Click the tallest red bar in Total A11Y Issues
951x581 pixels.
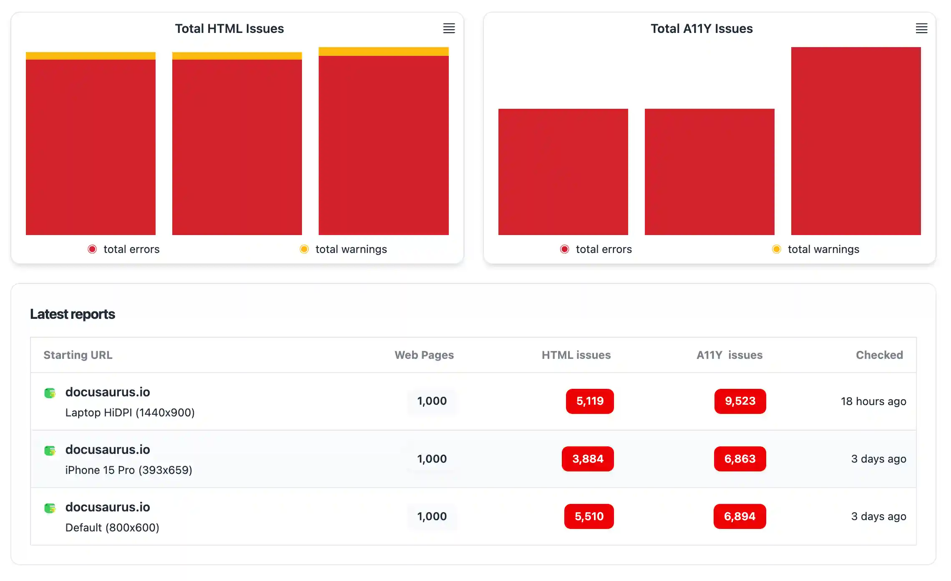(x=855, y=142)
